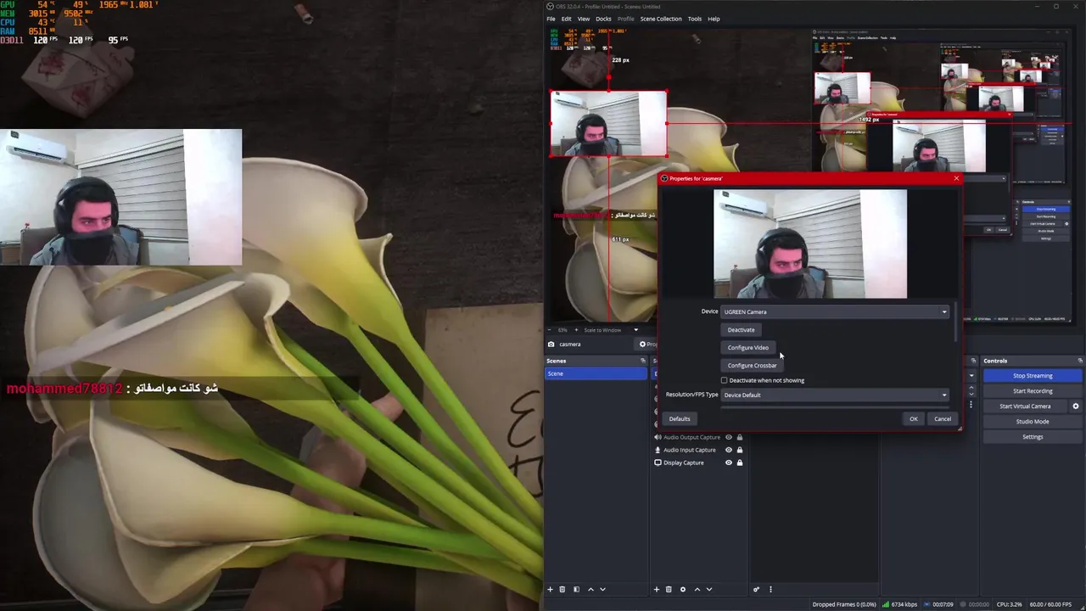The width and height of the screenshot is (1086, 611).
Task: Hide the Display Capture source
Action: click(x=728, y=462)
